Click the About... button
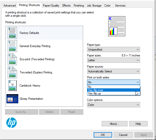The image size is (156, 140). [x=114, y=124]
